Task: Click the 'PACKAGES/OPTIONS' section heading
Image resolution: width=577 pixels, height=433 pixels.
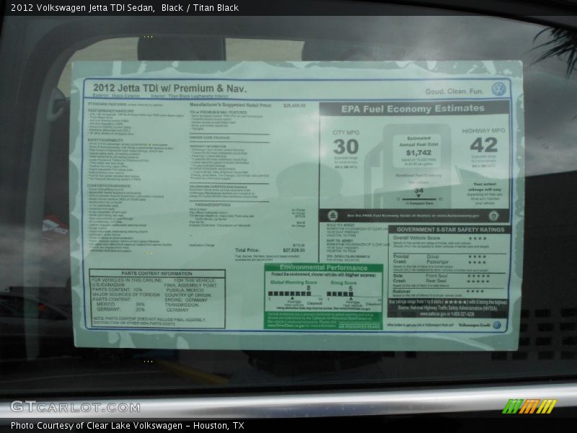Action: [213, 205]
